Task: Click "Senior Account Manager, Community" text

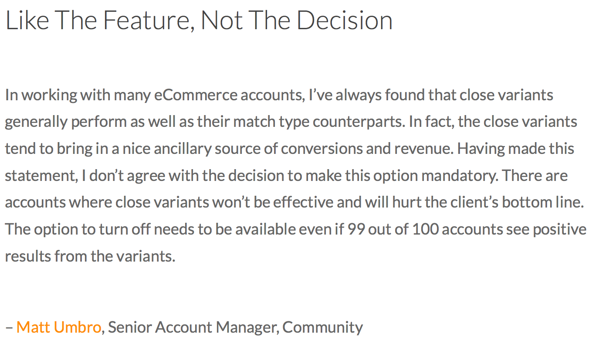Action: [x=235, y=327]
